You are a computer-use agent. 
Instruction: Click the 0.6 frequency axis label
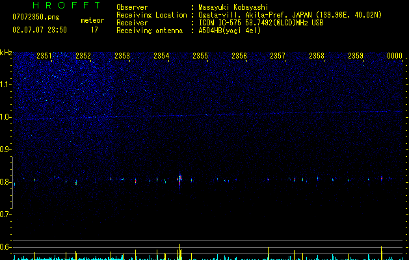pyautogui.click(x=5, y=247)
